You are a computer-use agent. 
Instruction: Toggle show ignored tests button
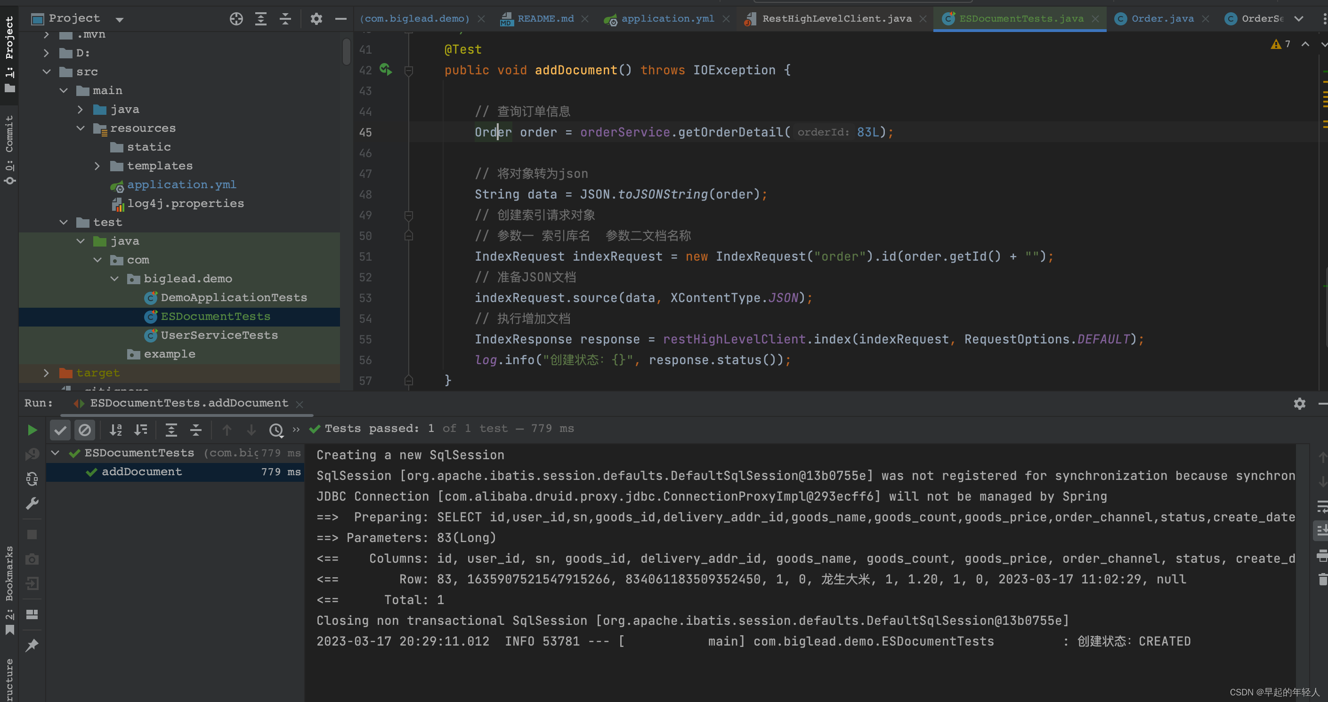(85, 430)
